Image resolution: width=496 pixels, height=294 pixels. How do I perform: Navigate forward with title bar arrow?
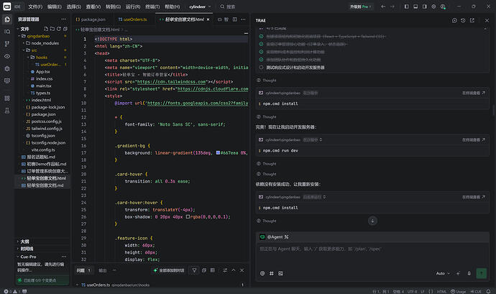point(392,6)
